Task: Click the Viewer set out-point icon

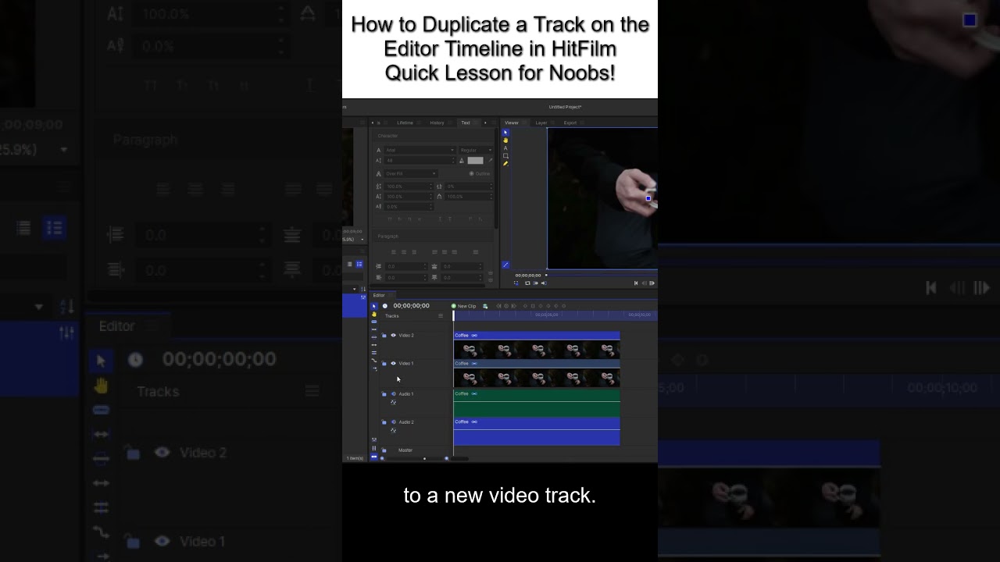Action: (x=544, y=283)
